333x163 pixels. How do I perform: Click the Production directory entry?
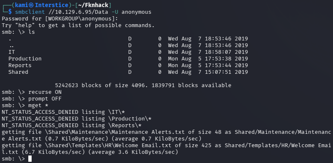25,58
